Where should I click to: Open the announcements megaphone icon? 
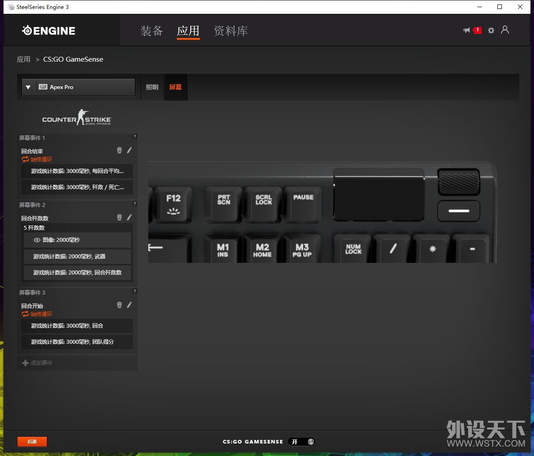coord(466,30)
